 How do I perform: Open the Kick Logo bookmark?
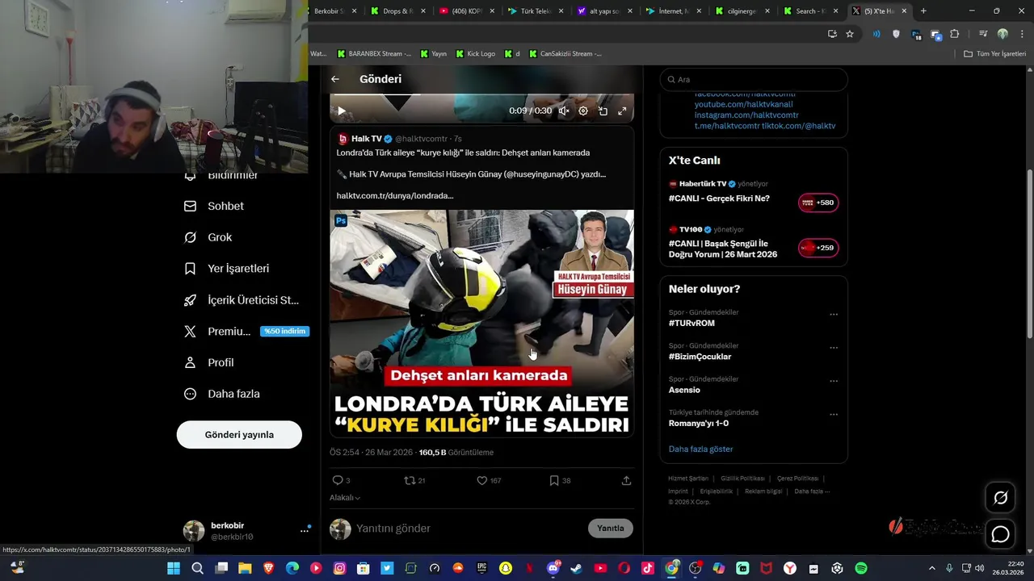pyautogui.click(x=474, y=54)
